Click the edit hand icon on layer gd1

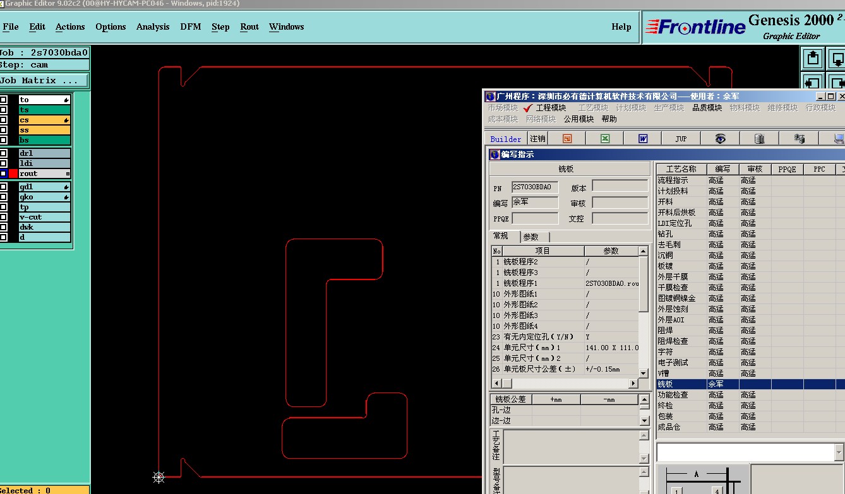(66, 187)
